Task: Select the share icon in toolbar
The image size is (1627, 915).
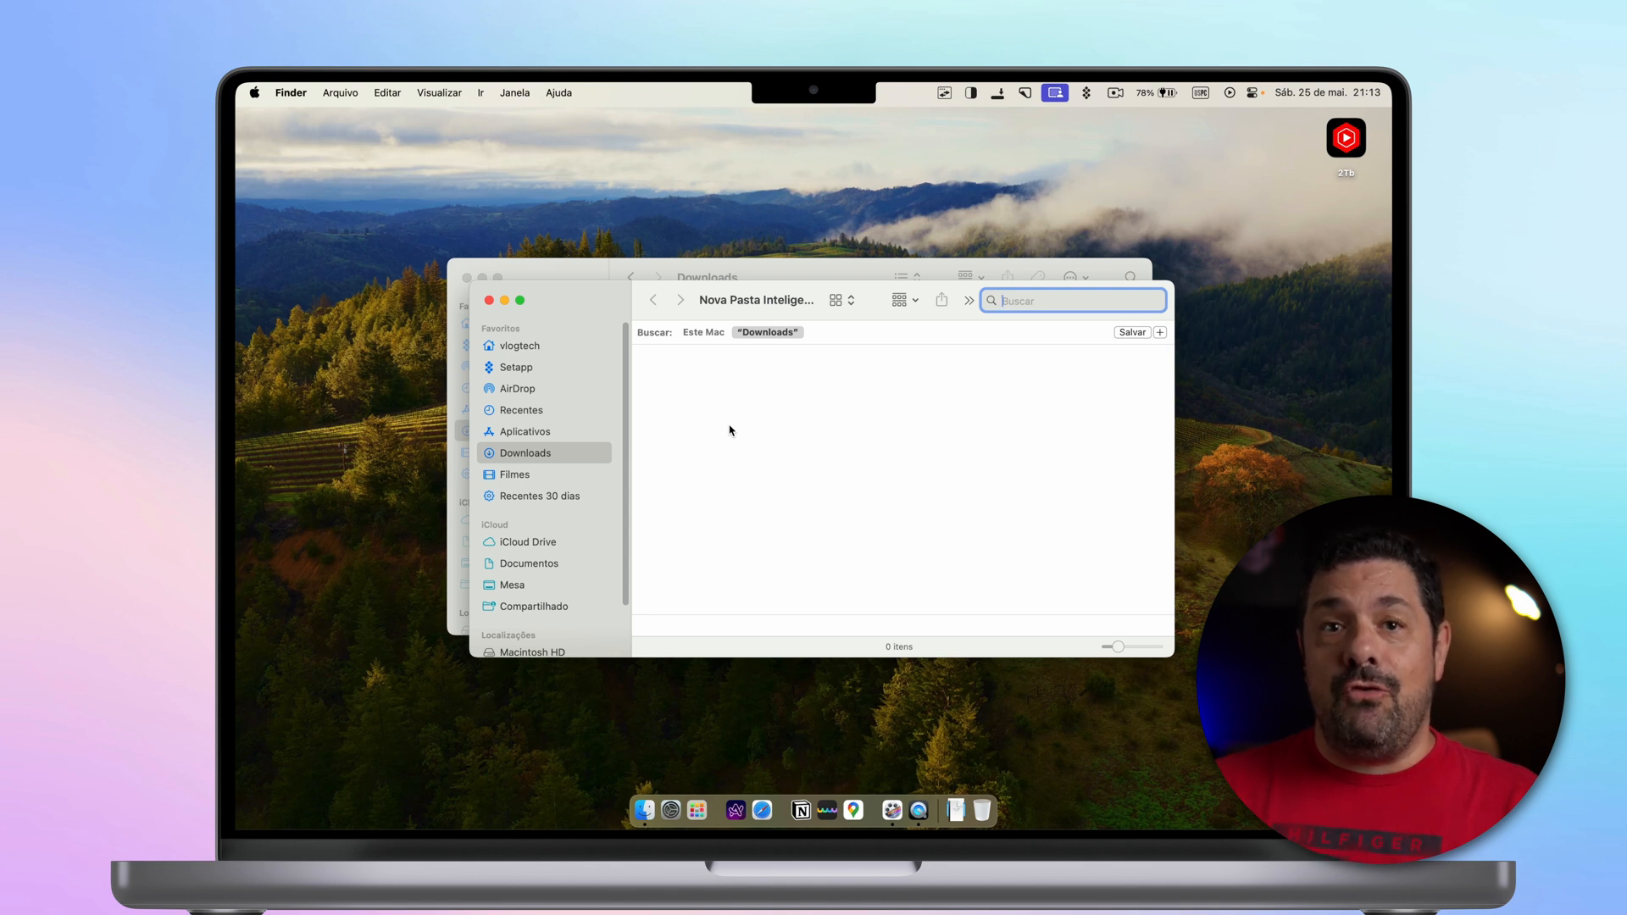Action: click(x=942, y=299)
